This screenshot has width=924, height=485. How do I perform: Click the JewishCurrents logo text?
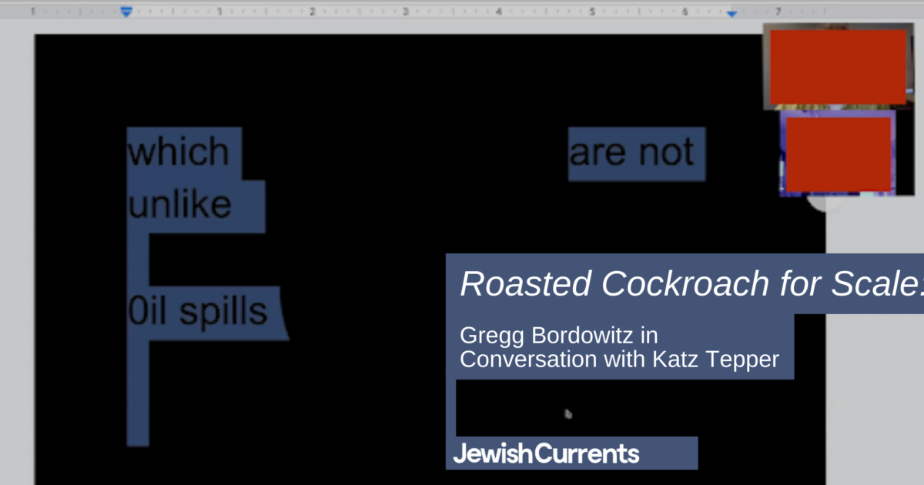pyautogui.click(x=549, y=453)
